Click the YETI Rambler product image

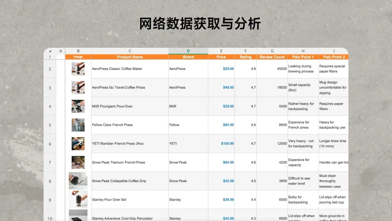[x=78, y=144]
